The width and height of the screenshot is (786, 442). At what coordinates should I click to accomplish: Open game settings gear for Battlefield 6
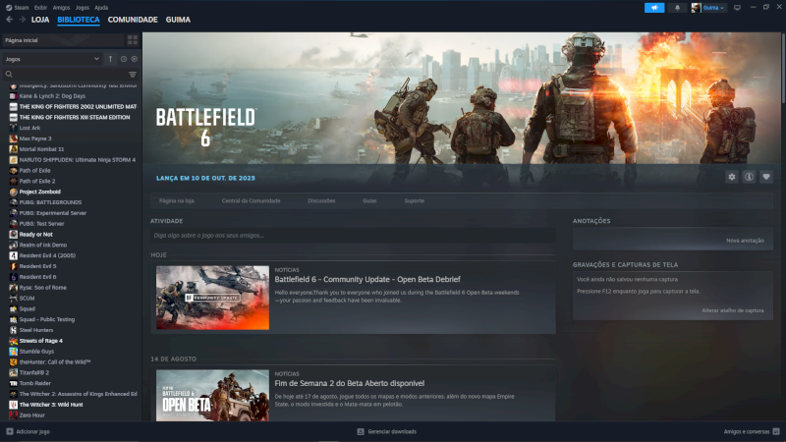[x=732, y=177]
